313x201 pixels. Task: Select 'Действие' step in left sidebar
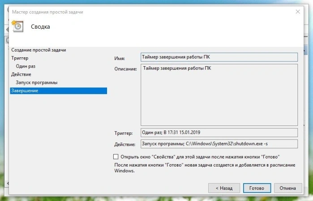click(21, 74)
